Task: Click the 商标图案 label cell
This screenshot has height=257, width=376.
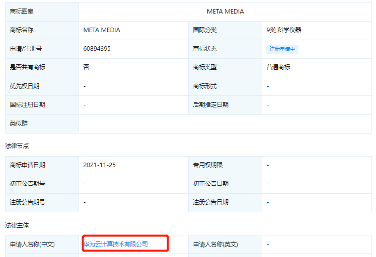Action: tap(42, 12)
